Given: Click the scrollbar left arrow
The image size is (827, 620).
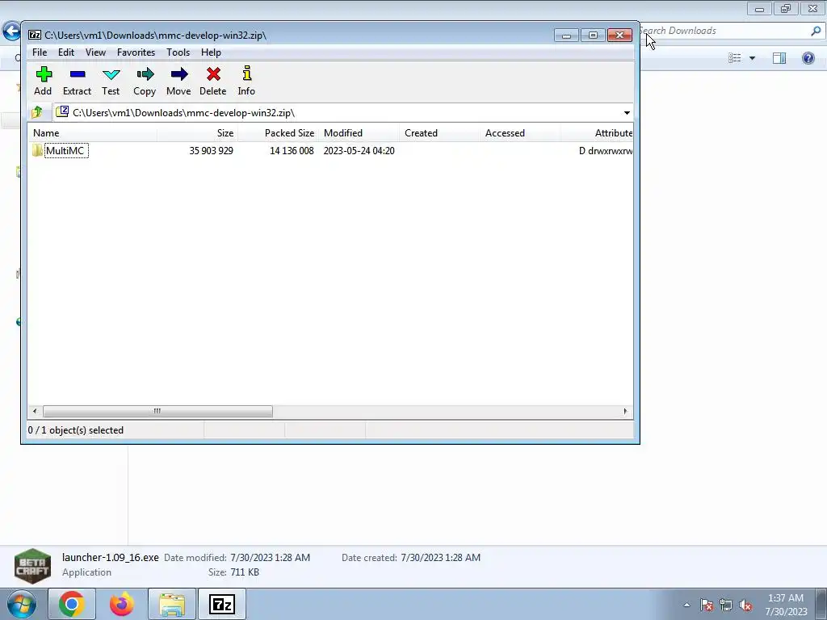Looking at the screenshot, I should pyautogui.click(x=35, y=411).
